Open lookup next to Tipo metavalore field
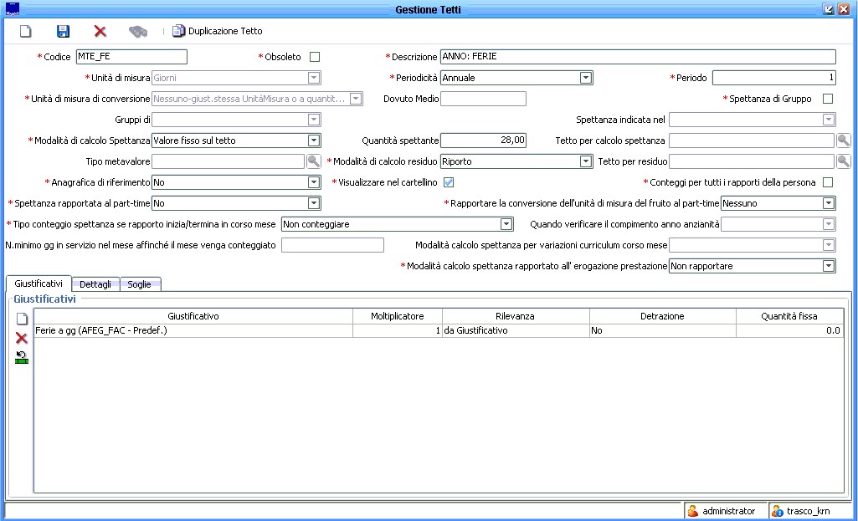Viewport: 858px width, 521px height. pyautogui.click(x=313, y=161)
